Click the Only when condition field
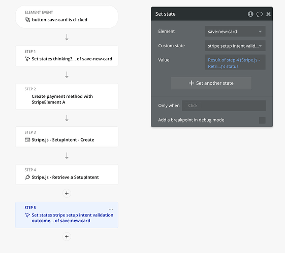Image resolution: width=285 pixels, height=253 pixels. [224, 105]
